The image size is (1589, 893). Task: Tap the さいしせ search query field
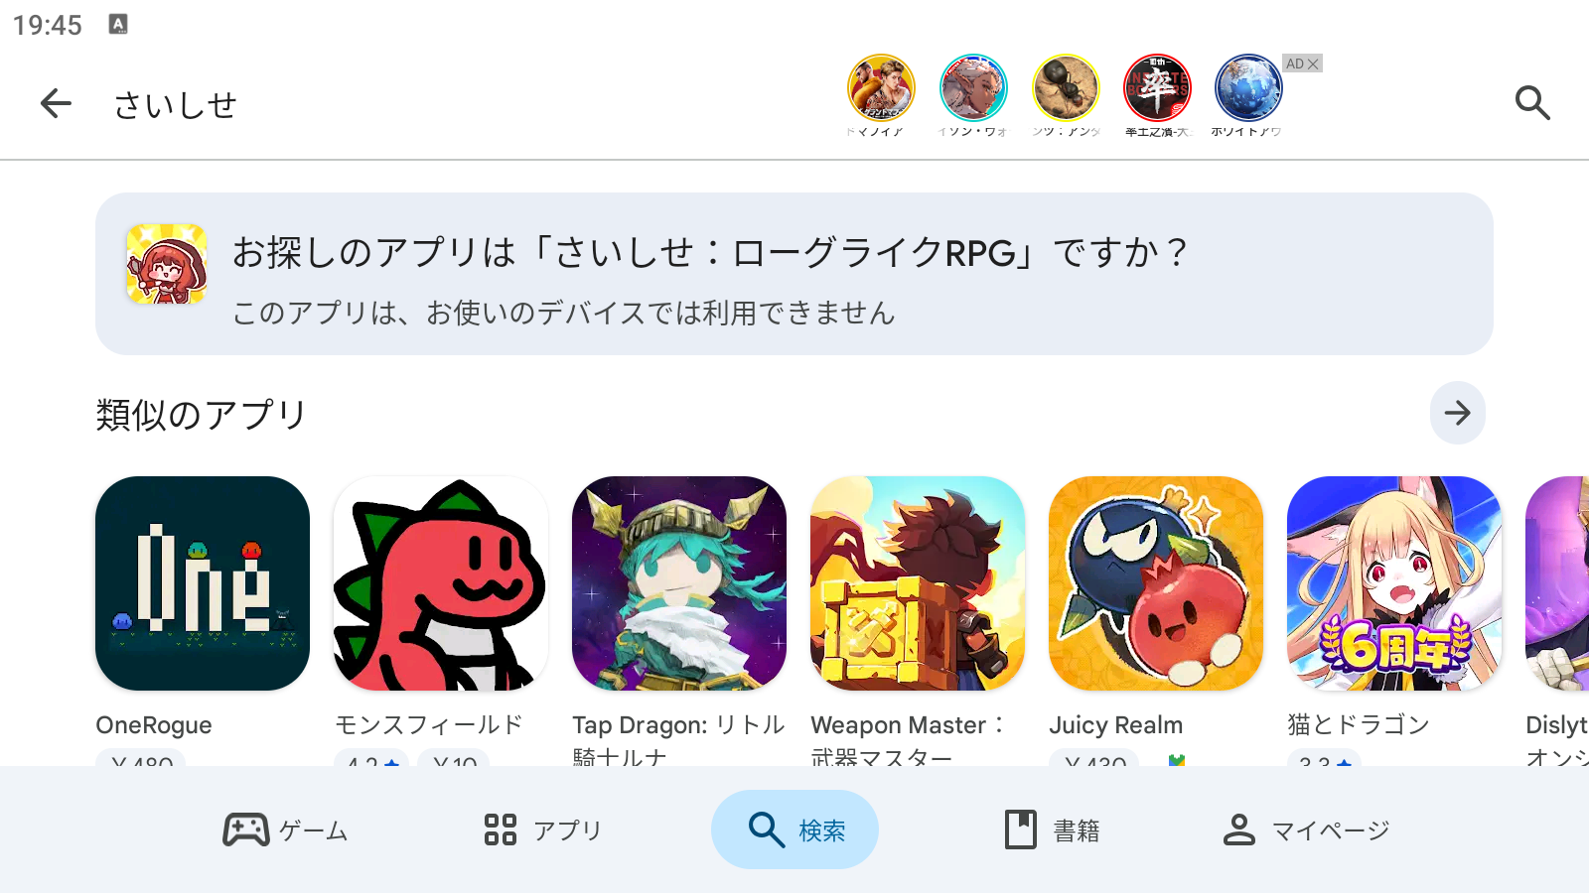pos(175,104)
